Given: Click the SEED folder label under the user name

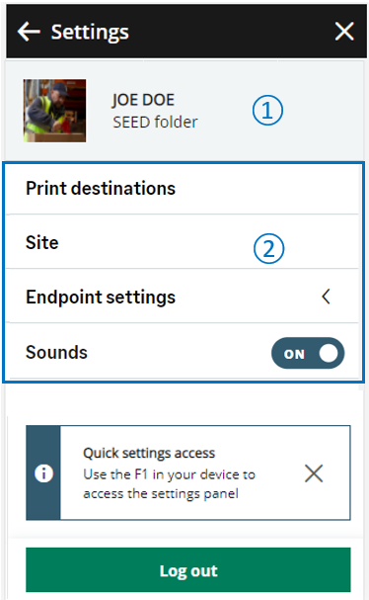Looking at the screenshot, I should click(155, 122).
